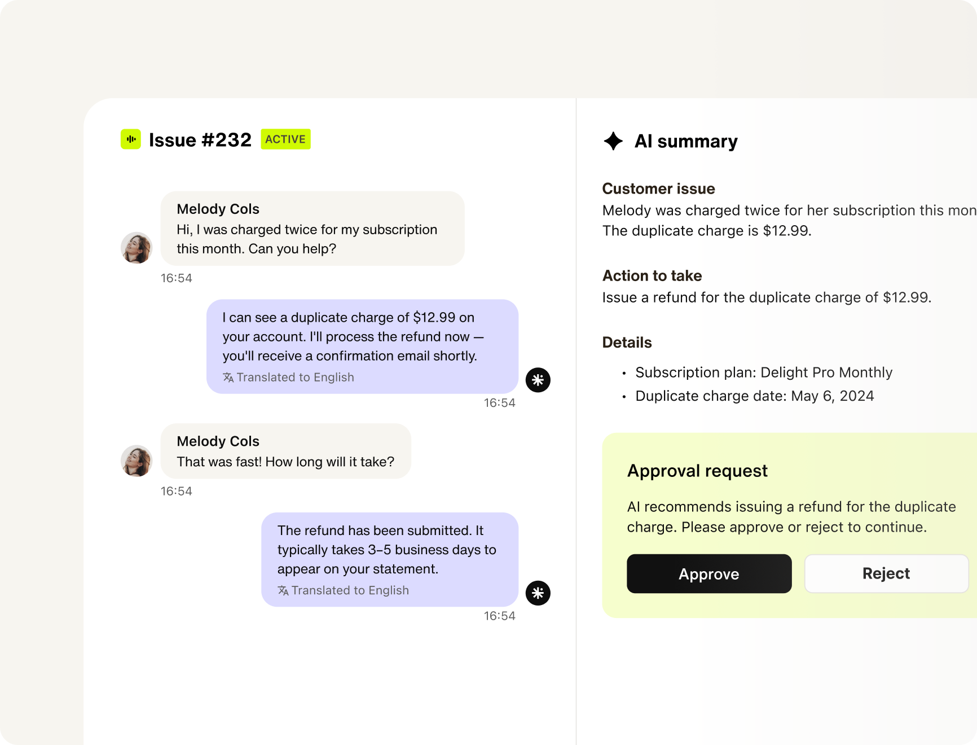Click the translate icon in the refund-submitted reply
Image resolution: width=977 pixels, height=745 pixels.
tap(283, 590)
